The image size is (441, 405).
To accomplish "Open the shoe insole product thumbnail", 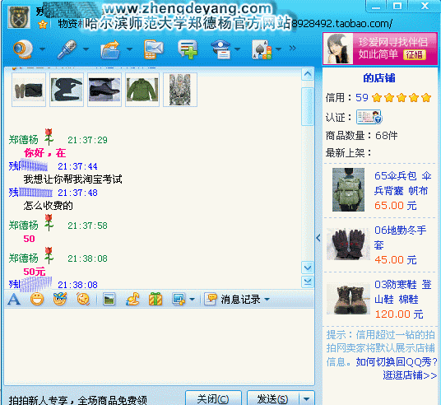I will (29, 90).
